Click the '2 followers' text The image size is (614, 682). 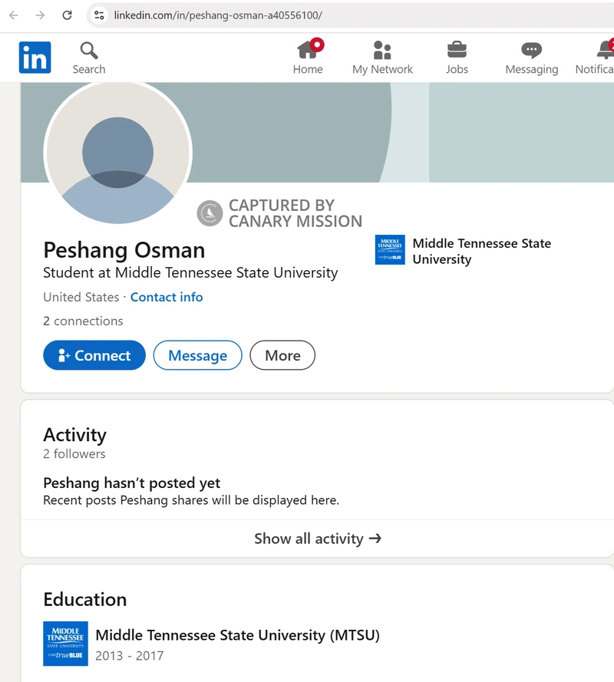coord(74,453)
